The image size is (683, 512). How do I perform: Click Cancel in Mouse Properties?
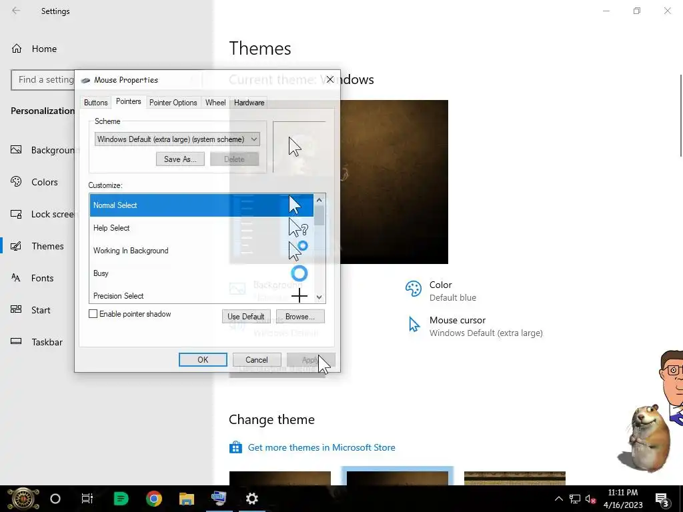257,359
